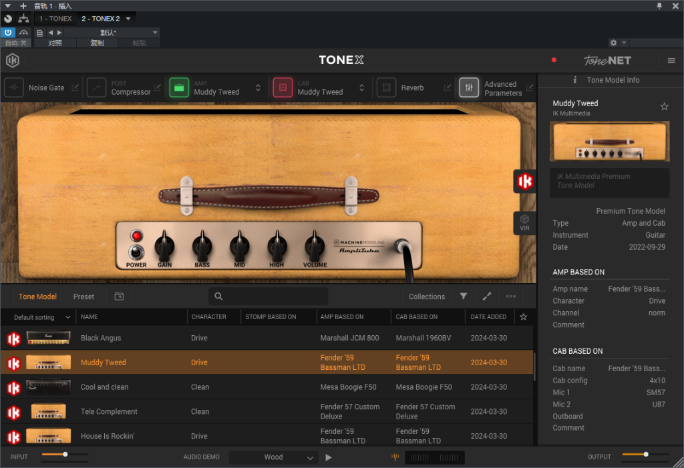Viewport: 684px width, 468px height.
Task: Open Collections
Action: pos(427,296)
